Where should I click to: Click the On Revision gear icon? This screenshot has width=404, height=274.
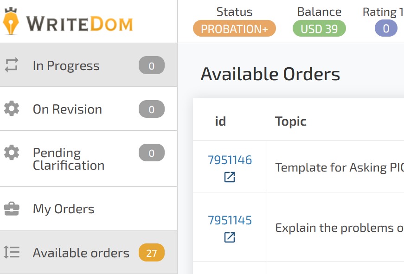click(x=12, y=109)
